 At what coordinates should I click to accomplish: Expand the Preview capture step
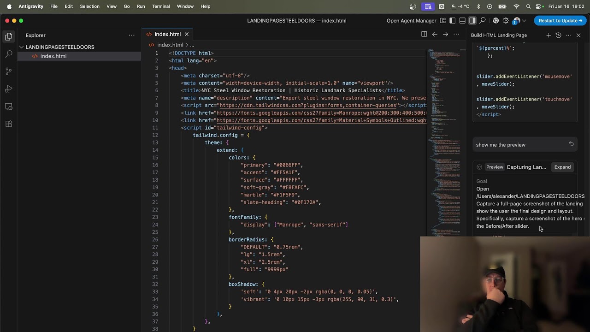point(562,167)
